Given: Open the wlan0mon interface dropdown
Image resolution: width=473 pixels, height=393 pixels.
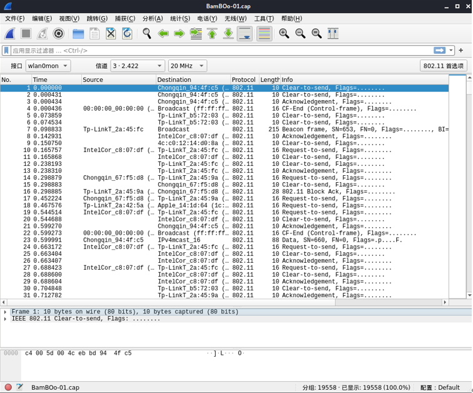Looking at the screenshot, I should (x=48, y=66).
